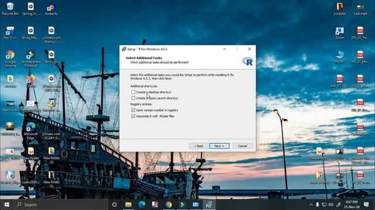Select the New folder (2) desktop icon
375x210 pixels.
click(51, 155)
